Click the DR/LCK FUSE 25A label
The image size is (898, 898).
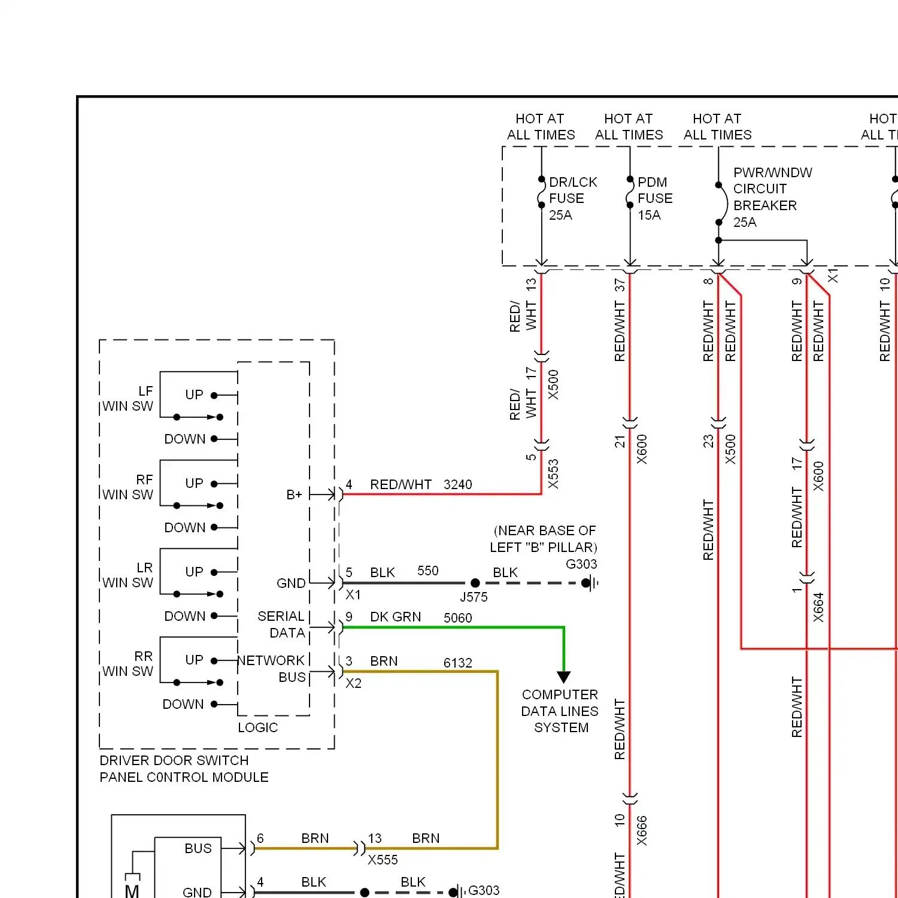pos(573,198)
